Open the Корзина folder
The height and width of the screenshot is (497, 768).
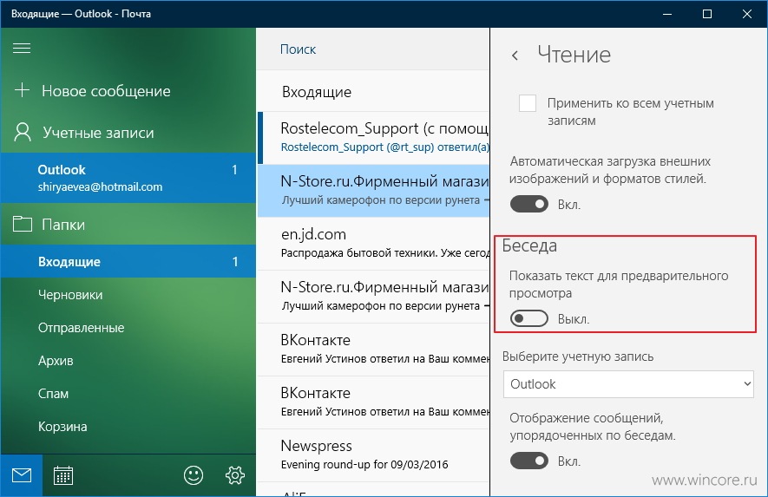128,426
